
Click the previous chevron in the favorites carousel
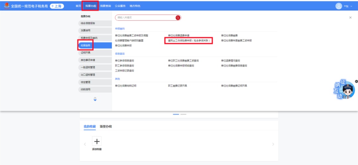[x=85, y=144]
